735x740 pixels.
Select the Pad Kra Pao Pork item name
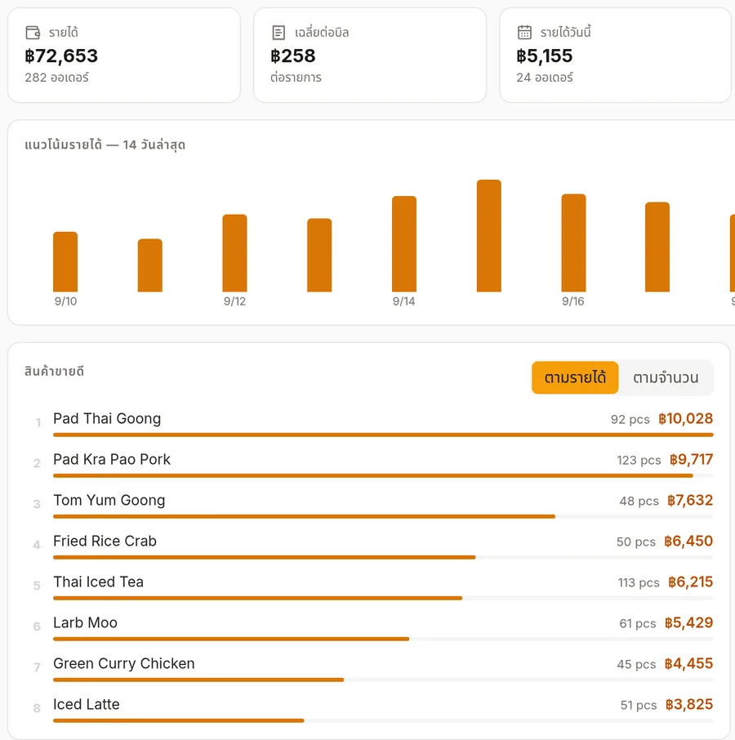[112, 459]
